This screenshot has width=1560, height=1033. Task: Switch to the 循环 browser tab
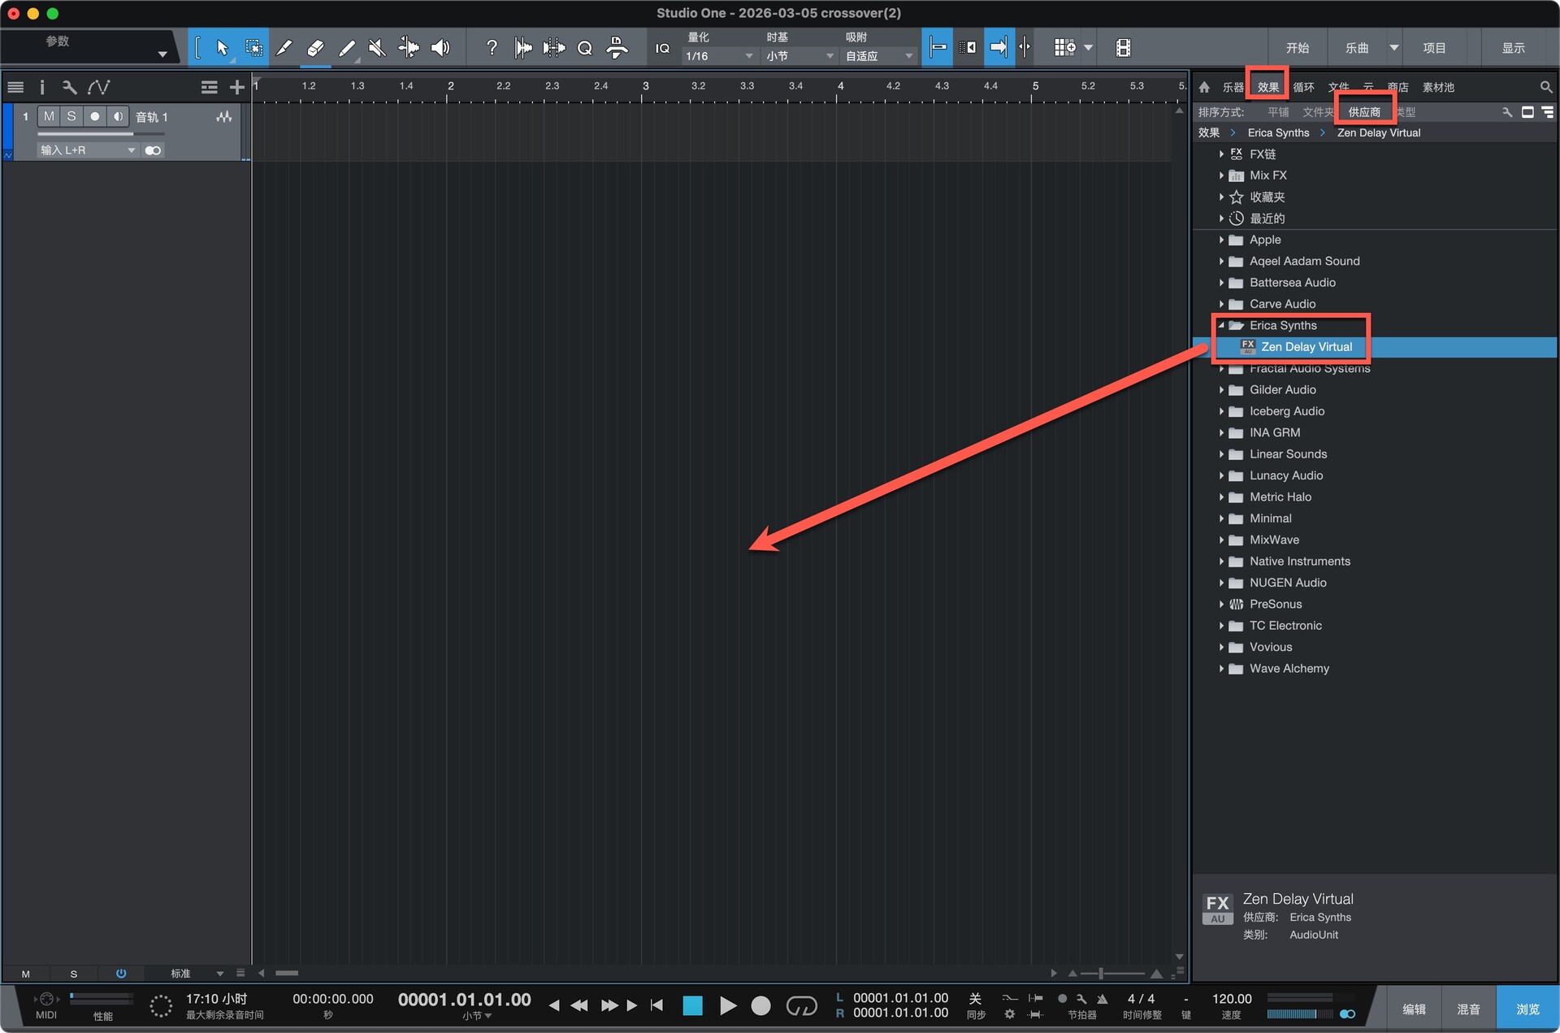click(x=1303, y=87)
